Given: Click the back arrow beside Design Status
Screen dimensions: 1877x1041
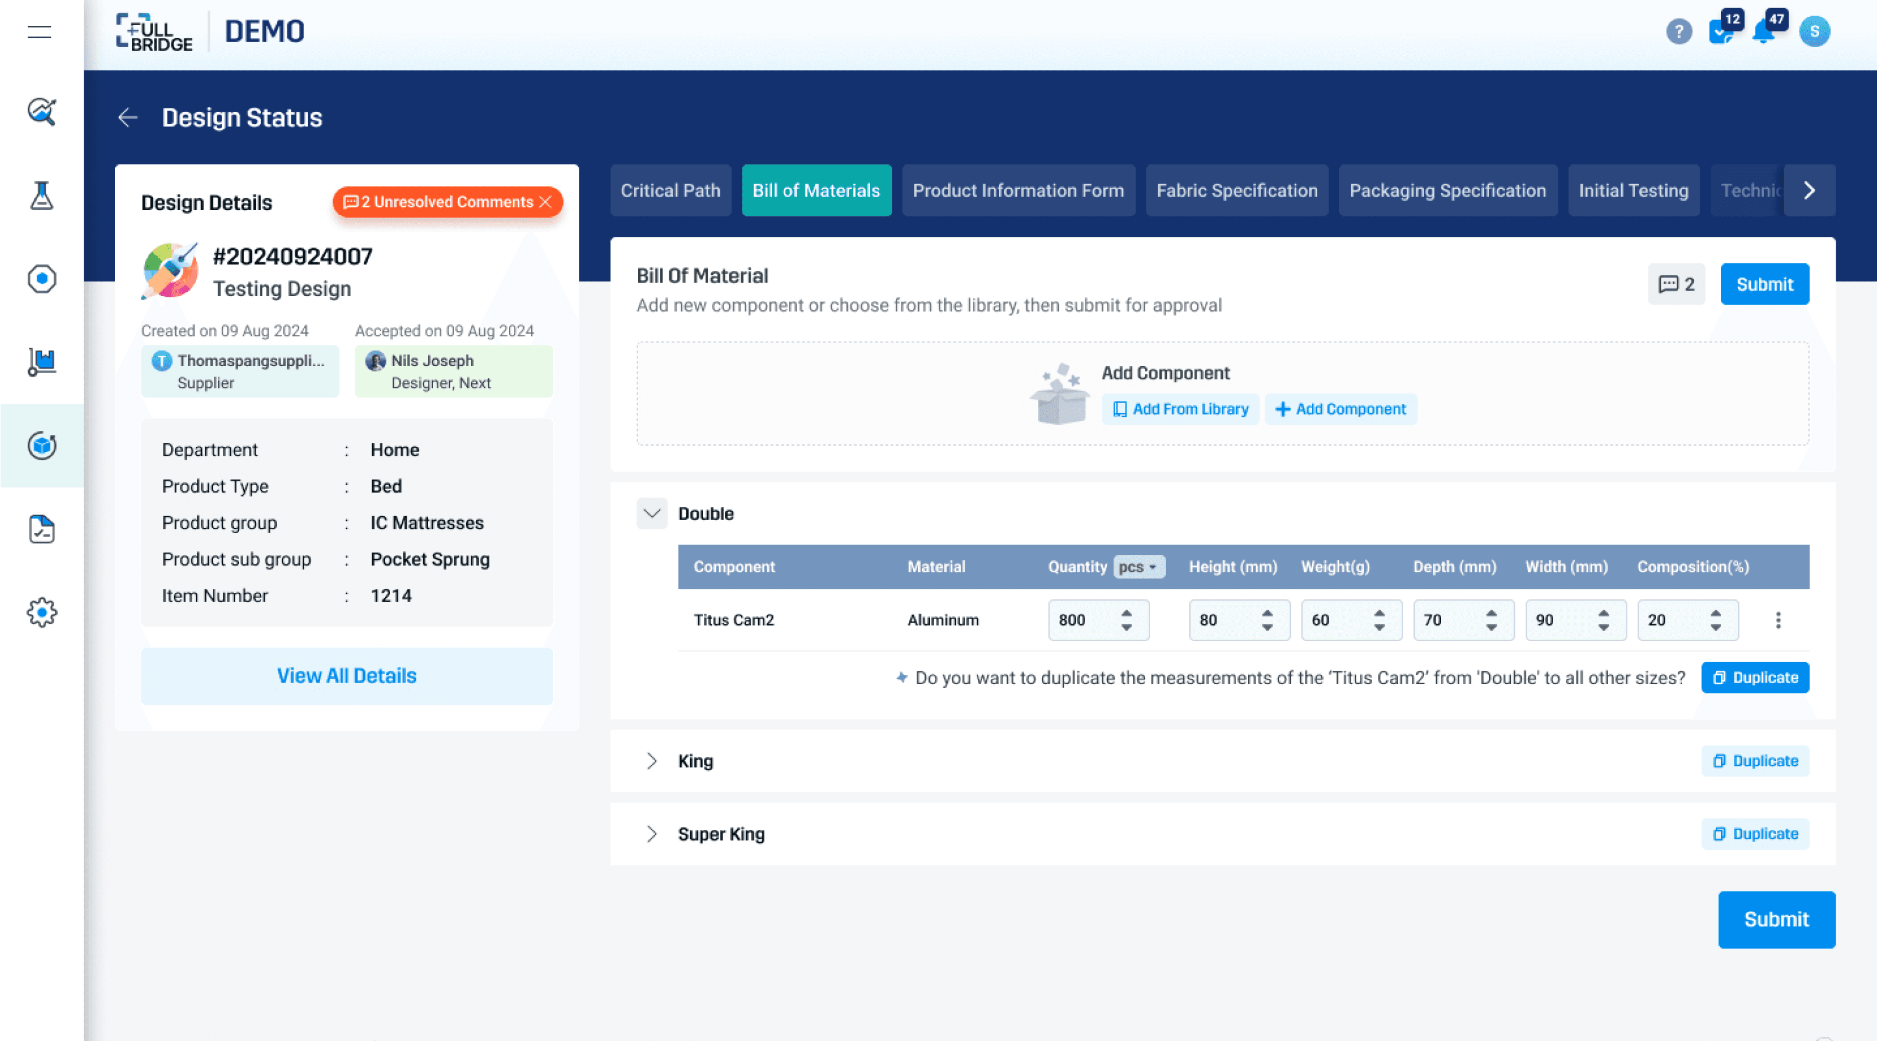Looking at the screenshot, I should [x=127, y=117].
